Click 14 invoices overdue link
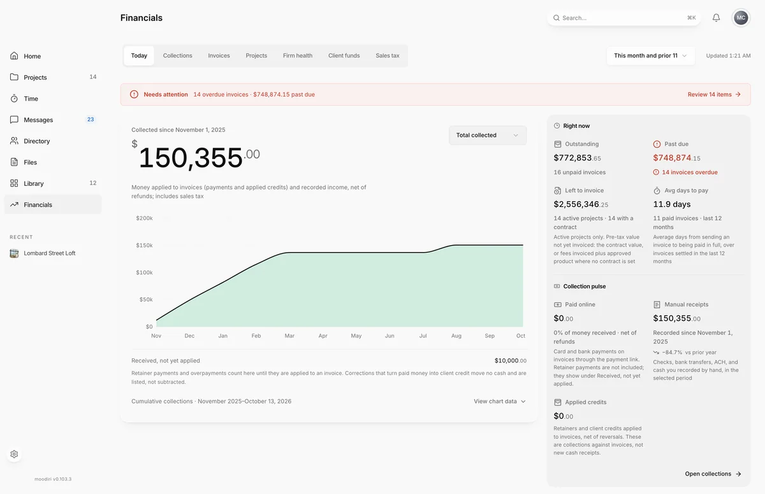765x494 pixels. pyautogui.click(x=685, y=173)
